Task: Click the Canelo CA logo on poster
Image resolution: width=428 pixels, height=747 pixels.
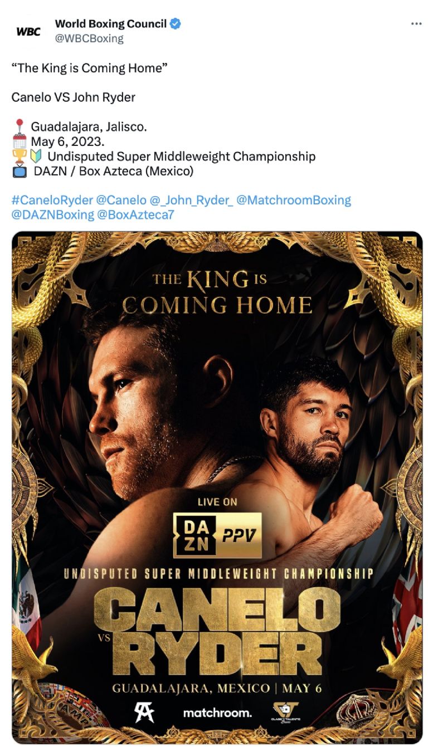Action: (x=144, y=712)
